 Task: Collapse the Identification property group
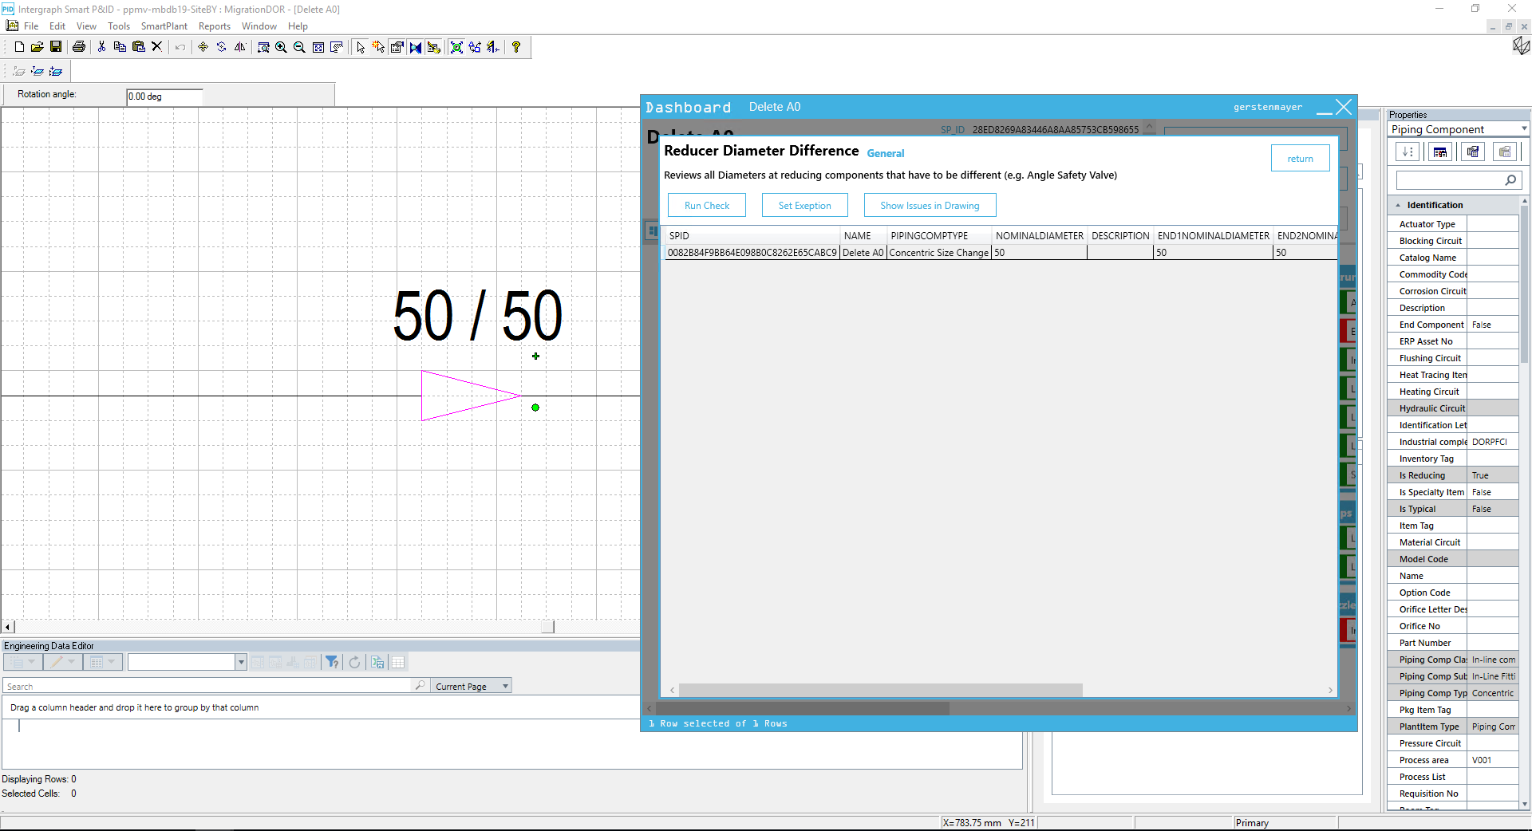click(1398, 205)
